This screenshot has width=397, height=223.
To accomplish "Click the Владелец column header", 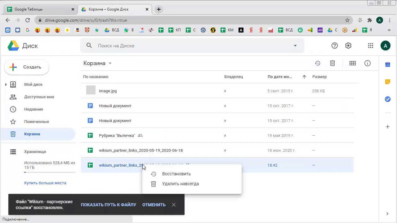I will 234,77.
